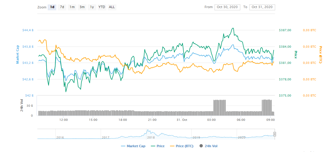
Task: Click 2018 peak in navigator timeline
Action: [148, 132]
